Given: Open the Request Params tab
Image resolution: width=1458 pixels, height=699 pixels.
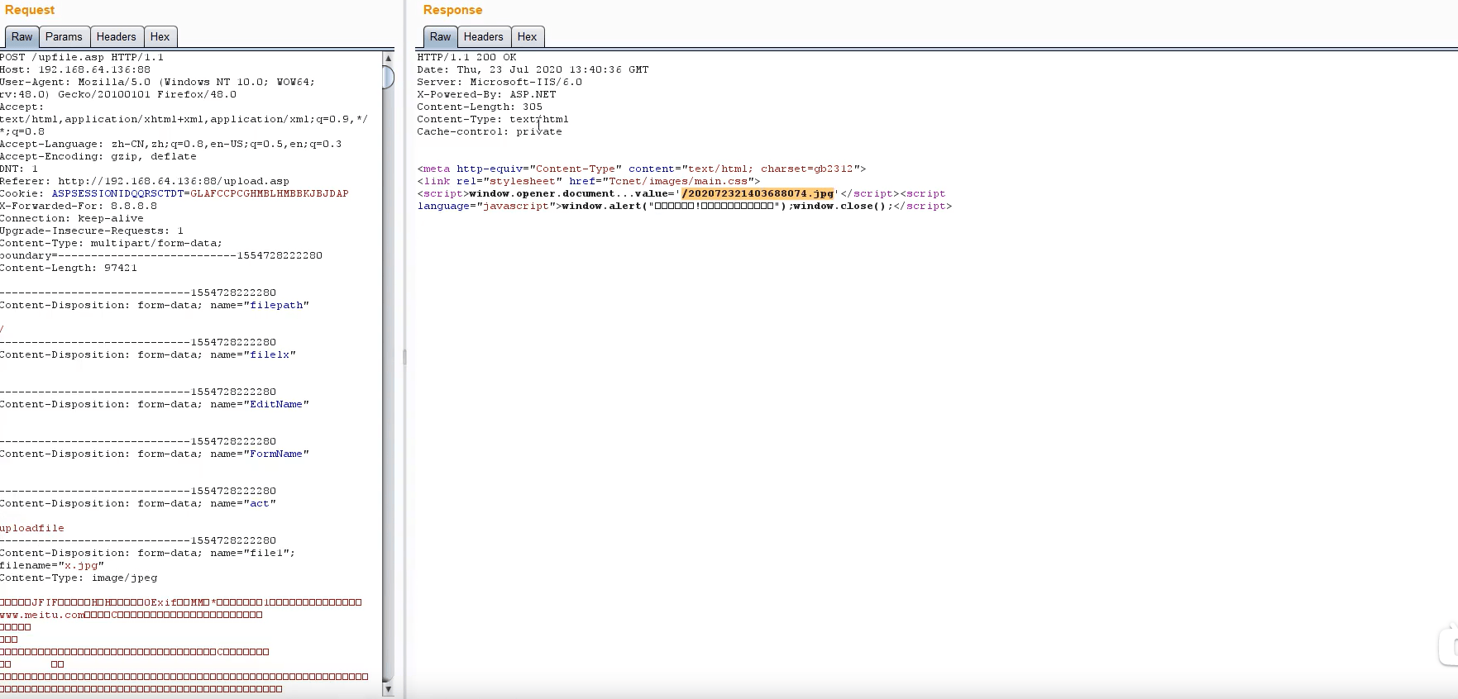Looking at the screenshot, I should pos(64,36).
